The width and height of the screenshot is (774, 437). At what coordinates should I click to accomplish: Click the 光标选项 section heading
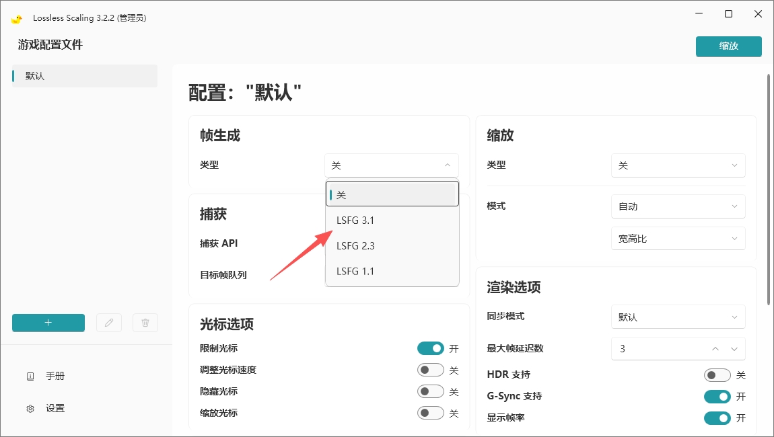(227, 324)
